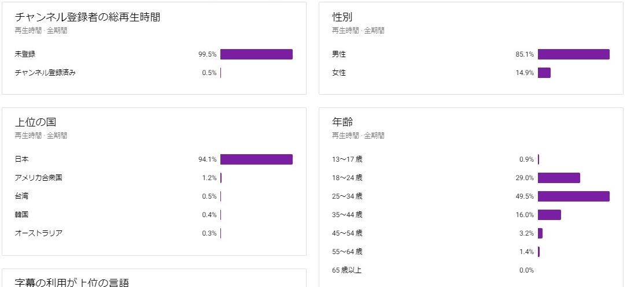Open the 上位の国 card title
The image size is (627, 287).
click(x=35, y=122)
